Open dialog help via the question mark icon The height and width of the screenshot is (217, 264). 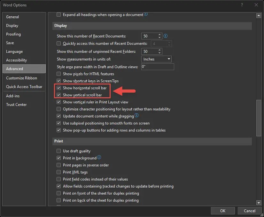pyautogui.click(x=242, y=5)
